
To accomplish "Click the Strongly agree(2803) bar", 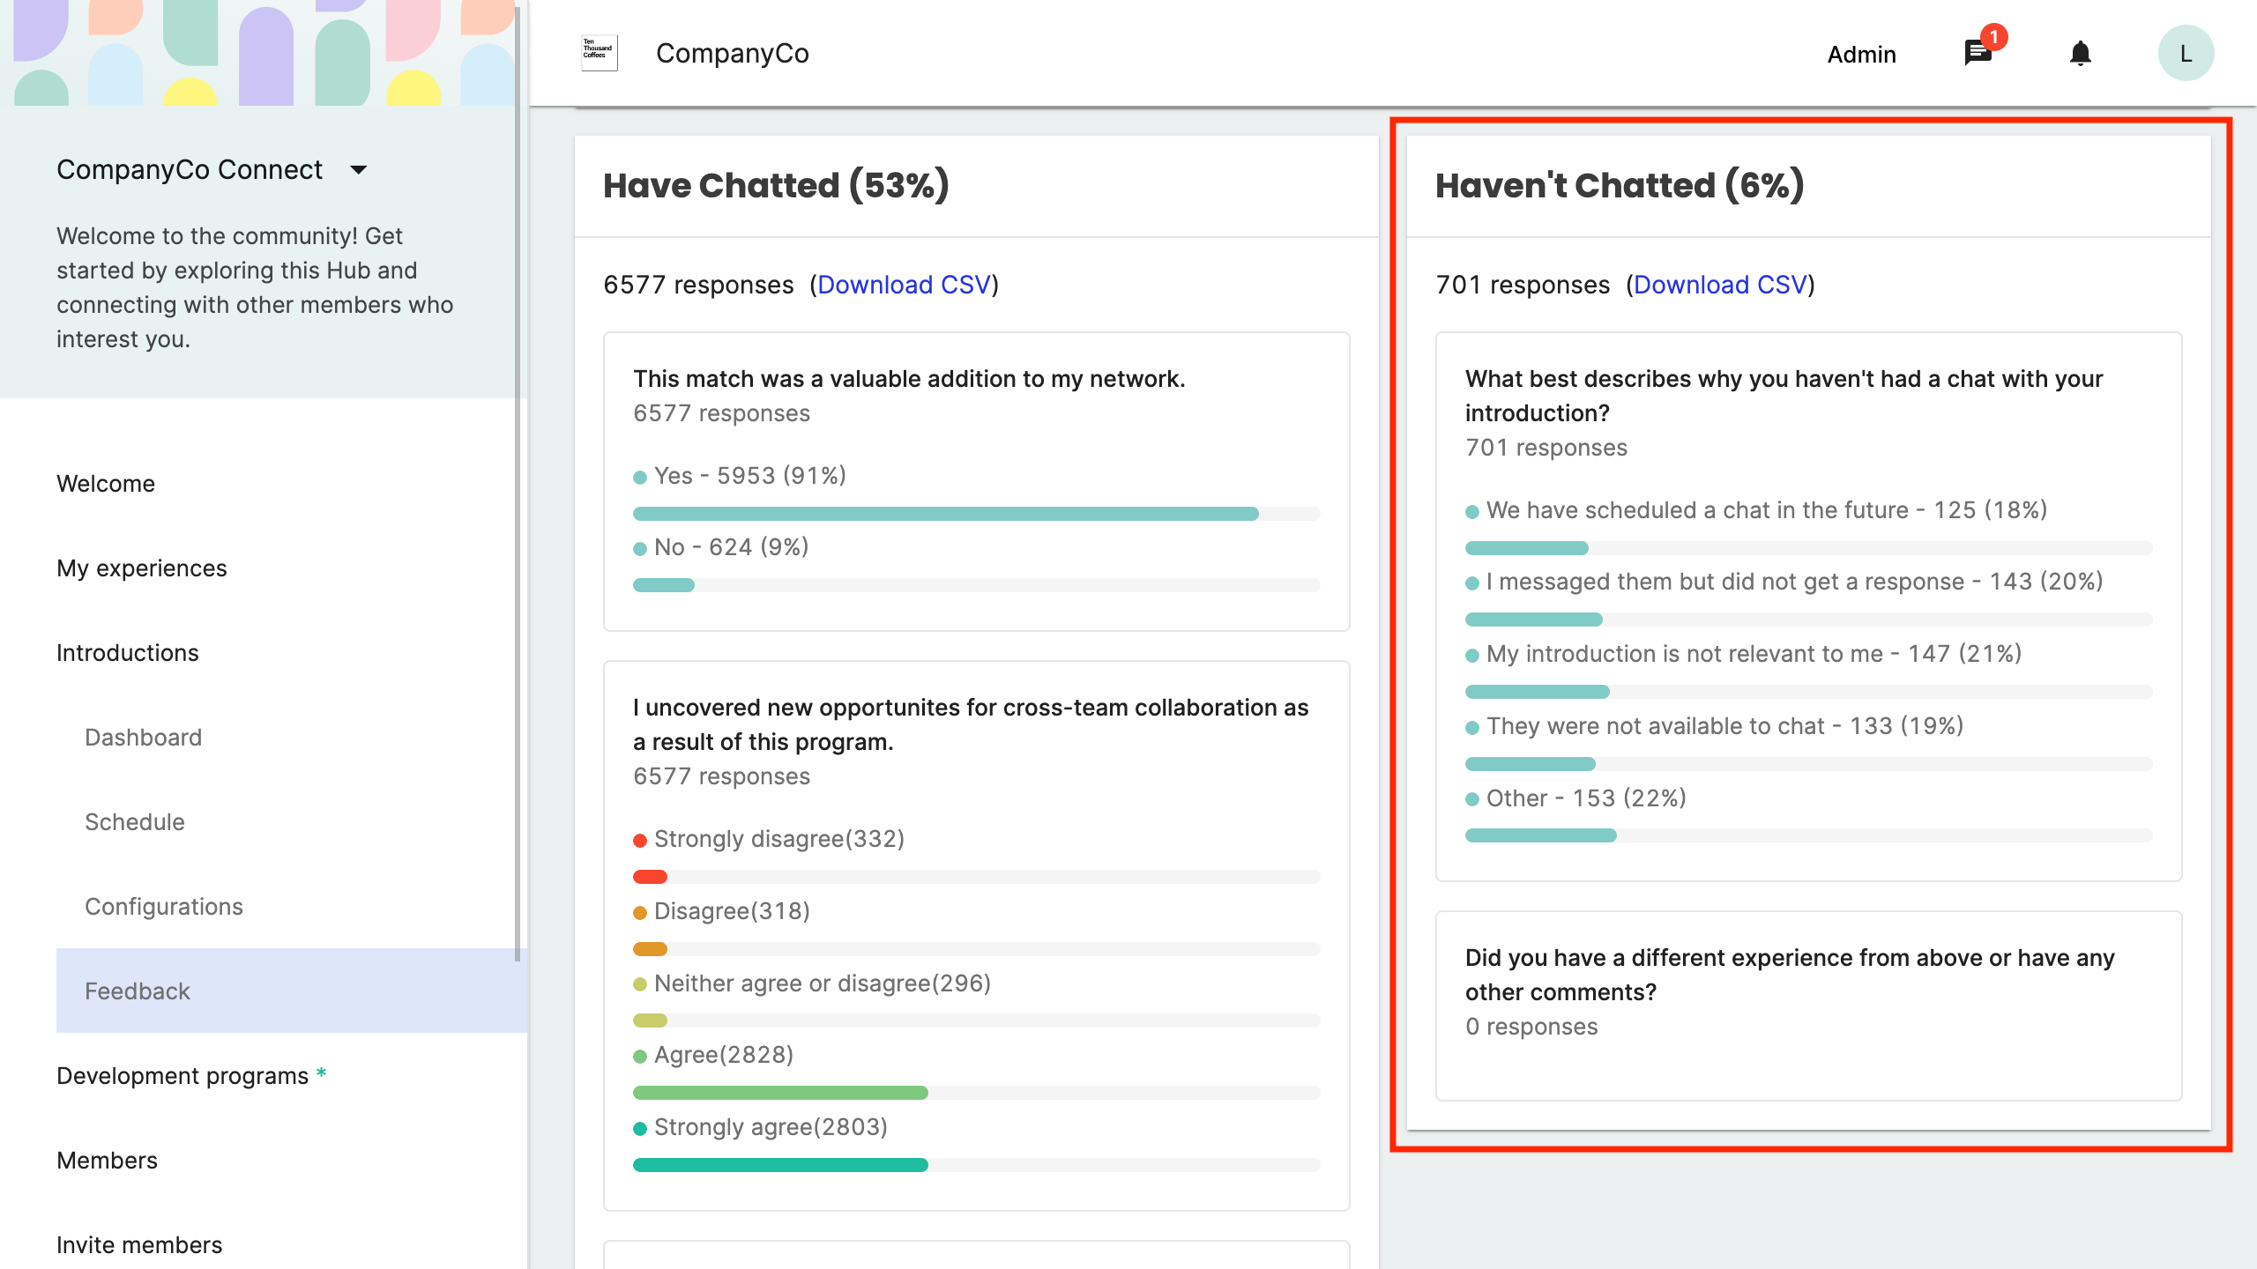I will 976,1165.
